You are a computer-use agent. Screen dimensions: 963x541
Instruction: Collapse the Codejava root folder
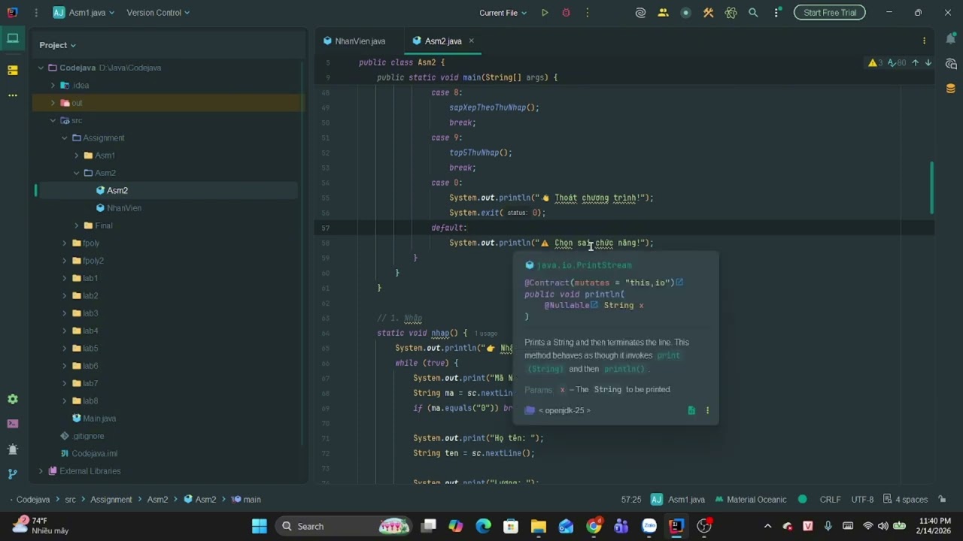[x=41, y=68]
